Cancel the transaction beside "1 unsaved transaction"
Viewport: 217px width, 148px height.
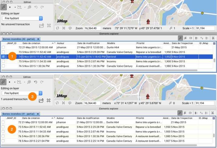point(49,100)
